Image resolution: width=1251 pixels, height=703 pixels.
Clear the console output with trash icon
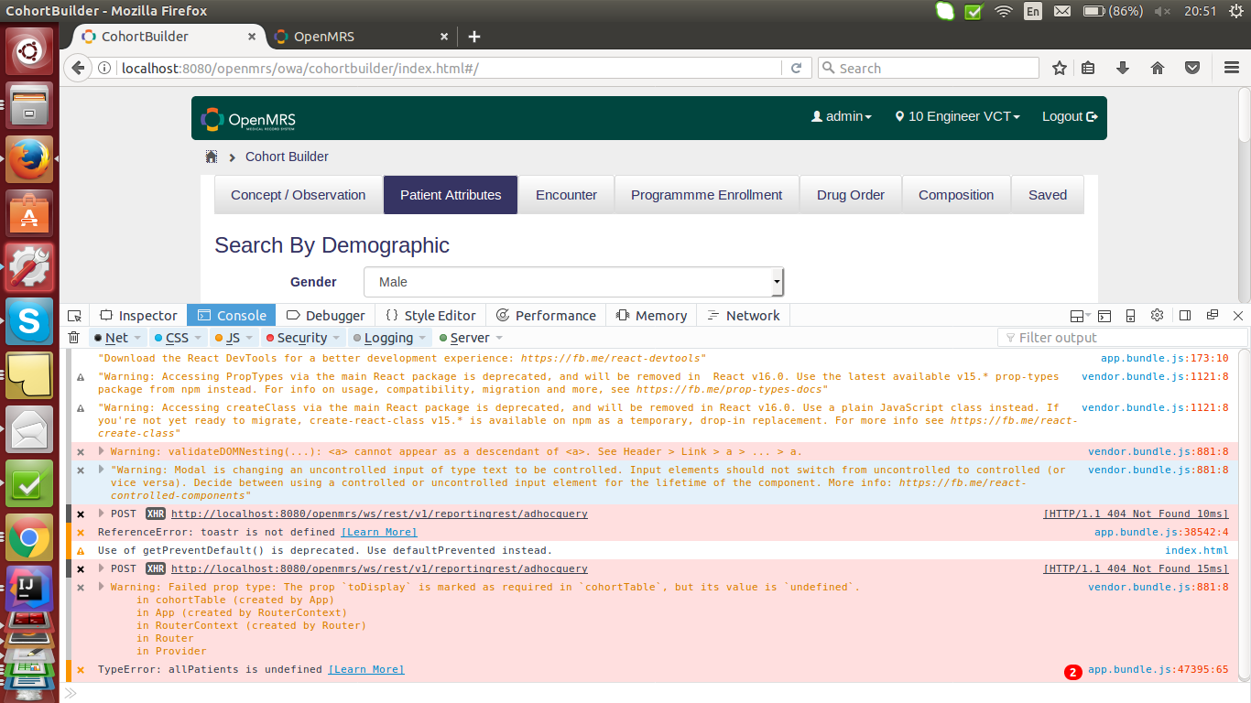tap(75, 337)
